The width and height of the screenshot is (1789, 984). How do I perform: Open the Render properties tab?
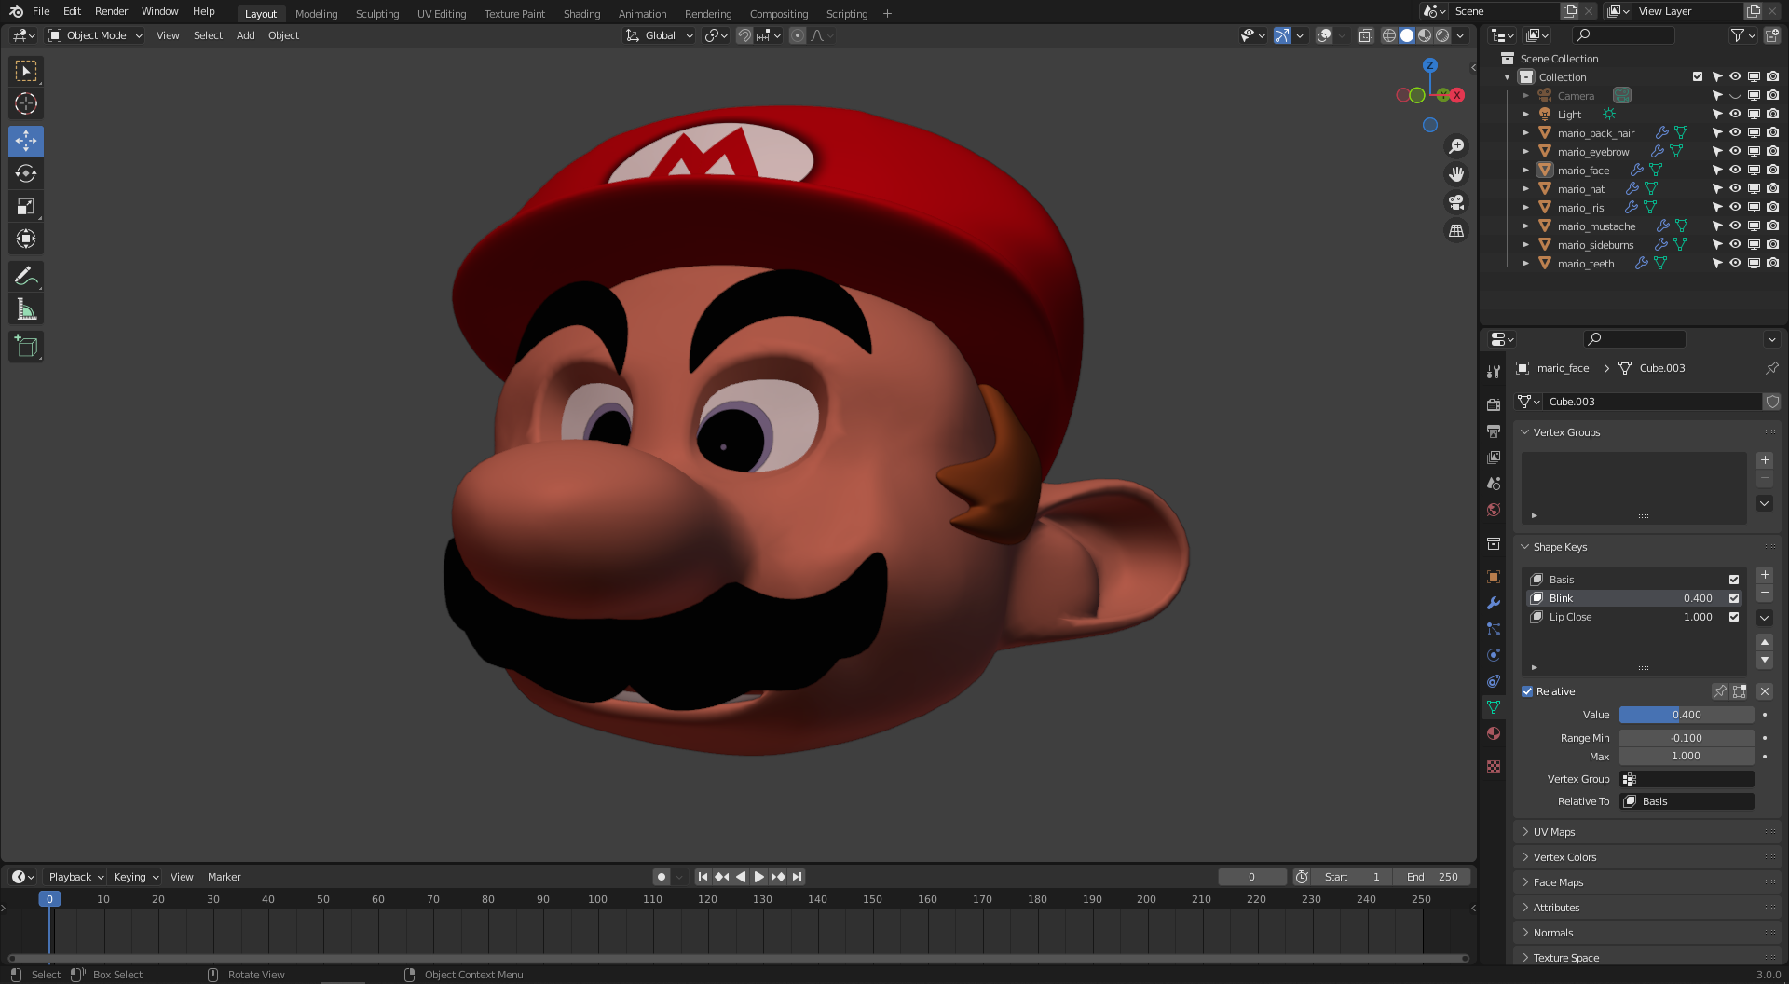pyautogui.click(x=1494, y=404)
